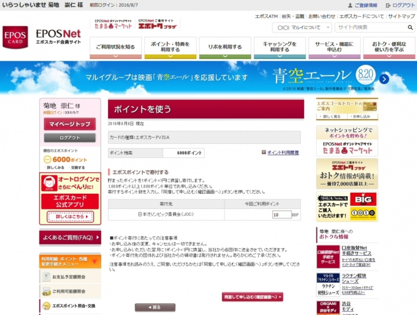Click the EPOS app mascot icon

(49, 183)
